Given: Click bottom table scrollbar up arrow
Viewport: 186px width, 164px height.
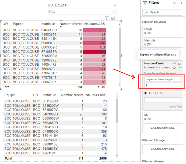Looking at the screenshot, I should (x=117, y=96).
